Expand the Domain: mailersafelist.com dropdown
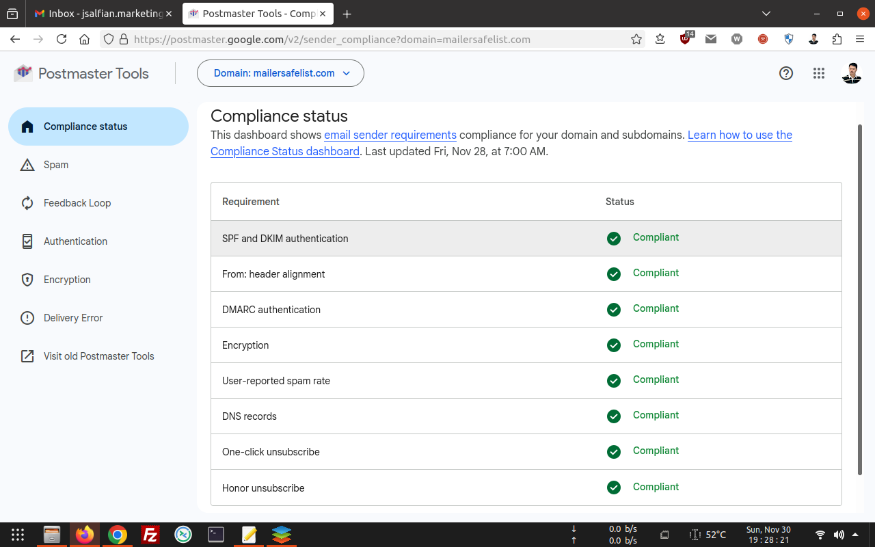 coord(280,73)
